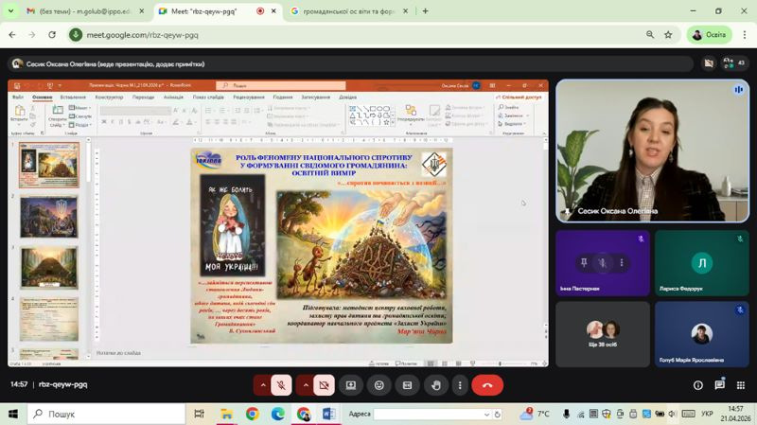This screenshot has width=757, height=425.
Task: Open the Освіта Chrome profile button
Action: [x=709, y=35]
